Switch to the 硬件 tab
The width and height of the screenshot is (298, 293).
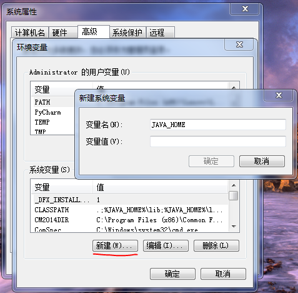tap(63, 33)
